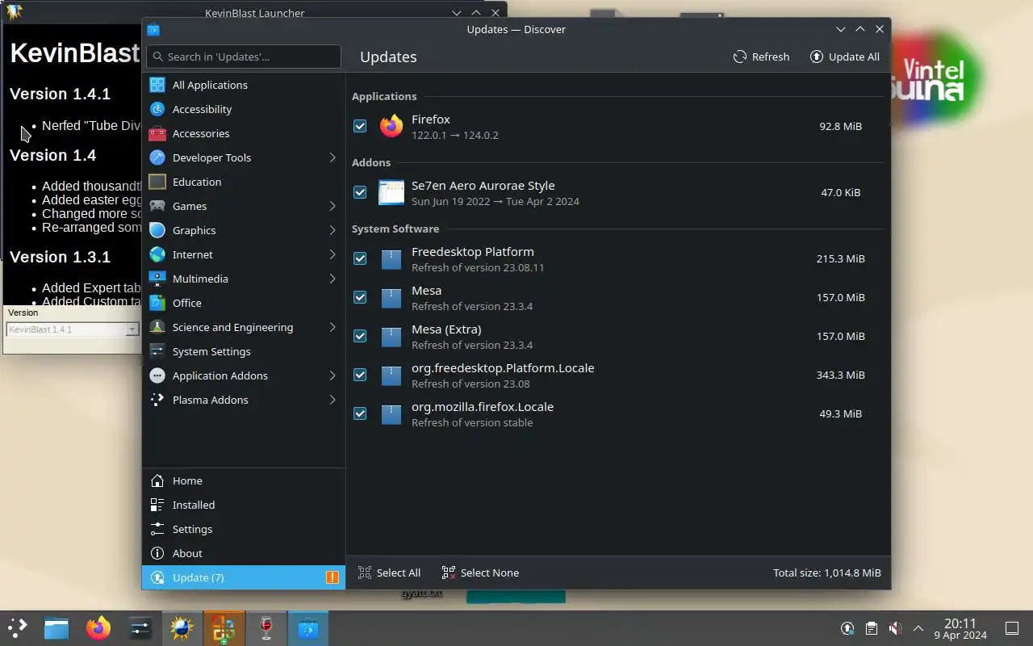Click the Firefox app icon in Updates list
Viewport: 1033px width, 646px height.
[391, 126]
